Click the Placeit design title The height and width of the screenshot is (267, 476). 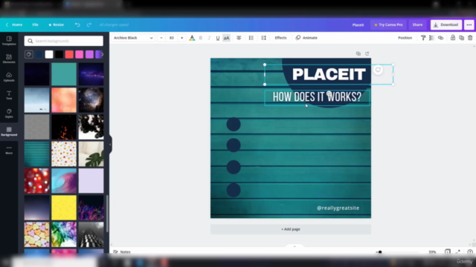coord(358,24)
